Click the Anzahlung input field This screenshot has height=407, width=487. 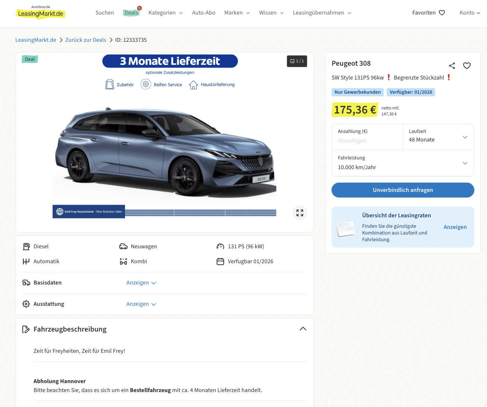point(367,141)
